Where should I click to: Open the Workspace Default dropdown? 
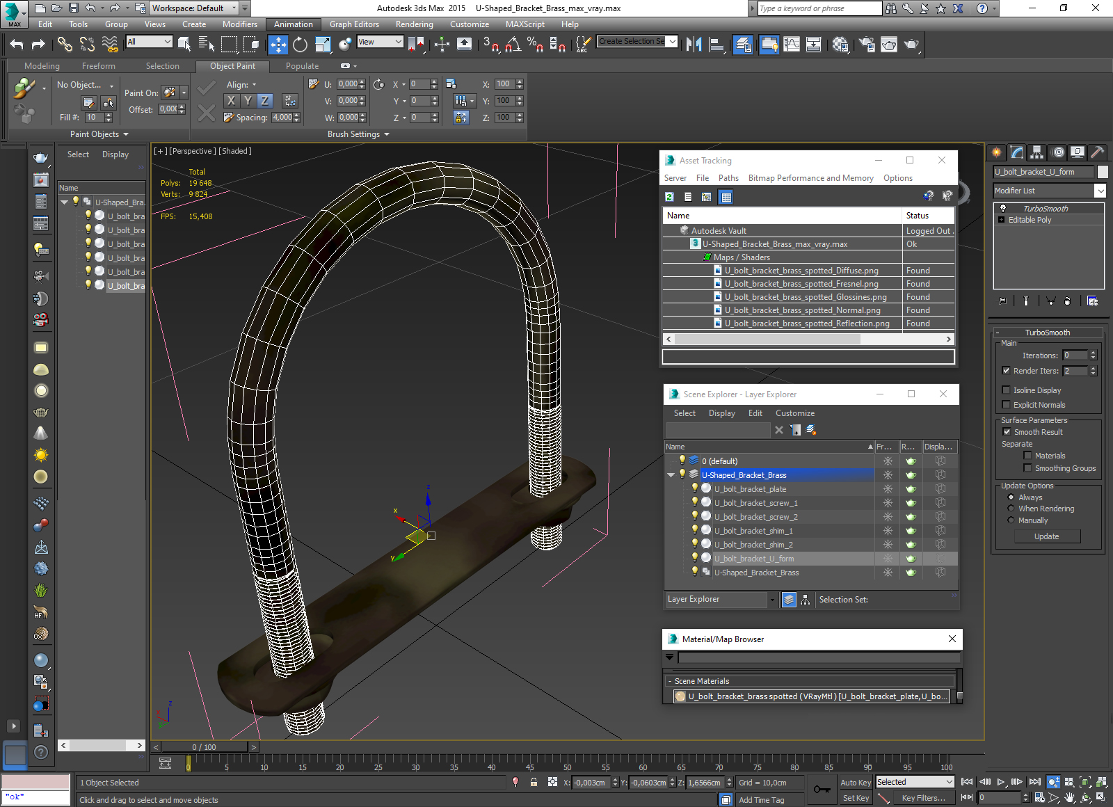[x=194, y=8]
